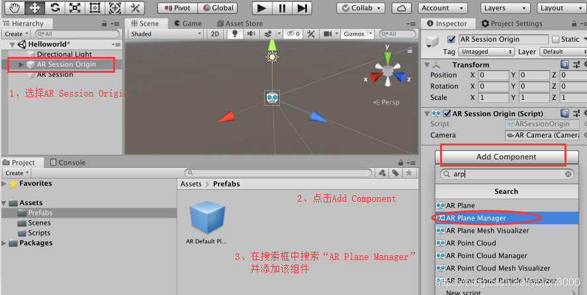This screenshot has width=587, height=295.
Task: Open the Asset Store tab
Action: (x=240, y=24)
